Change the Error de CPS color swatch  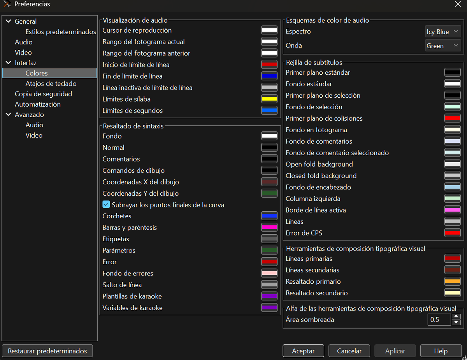point(453,233)
